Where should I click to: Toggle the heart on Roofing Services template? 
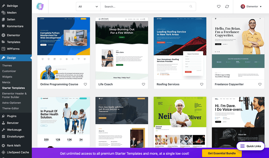[x=201, y=84]
